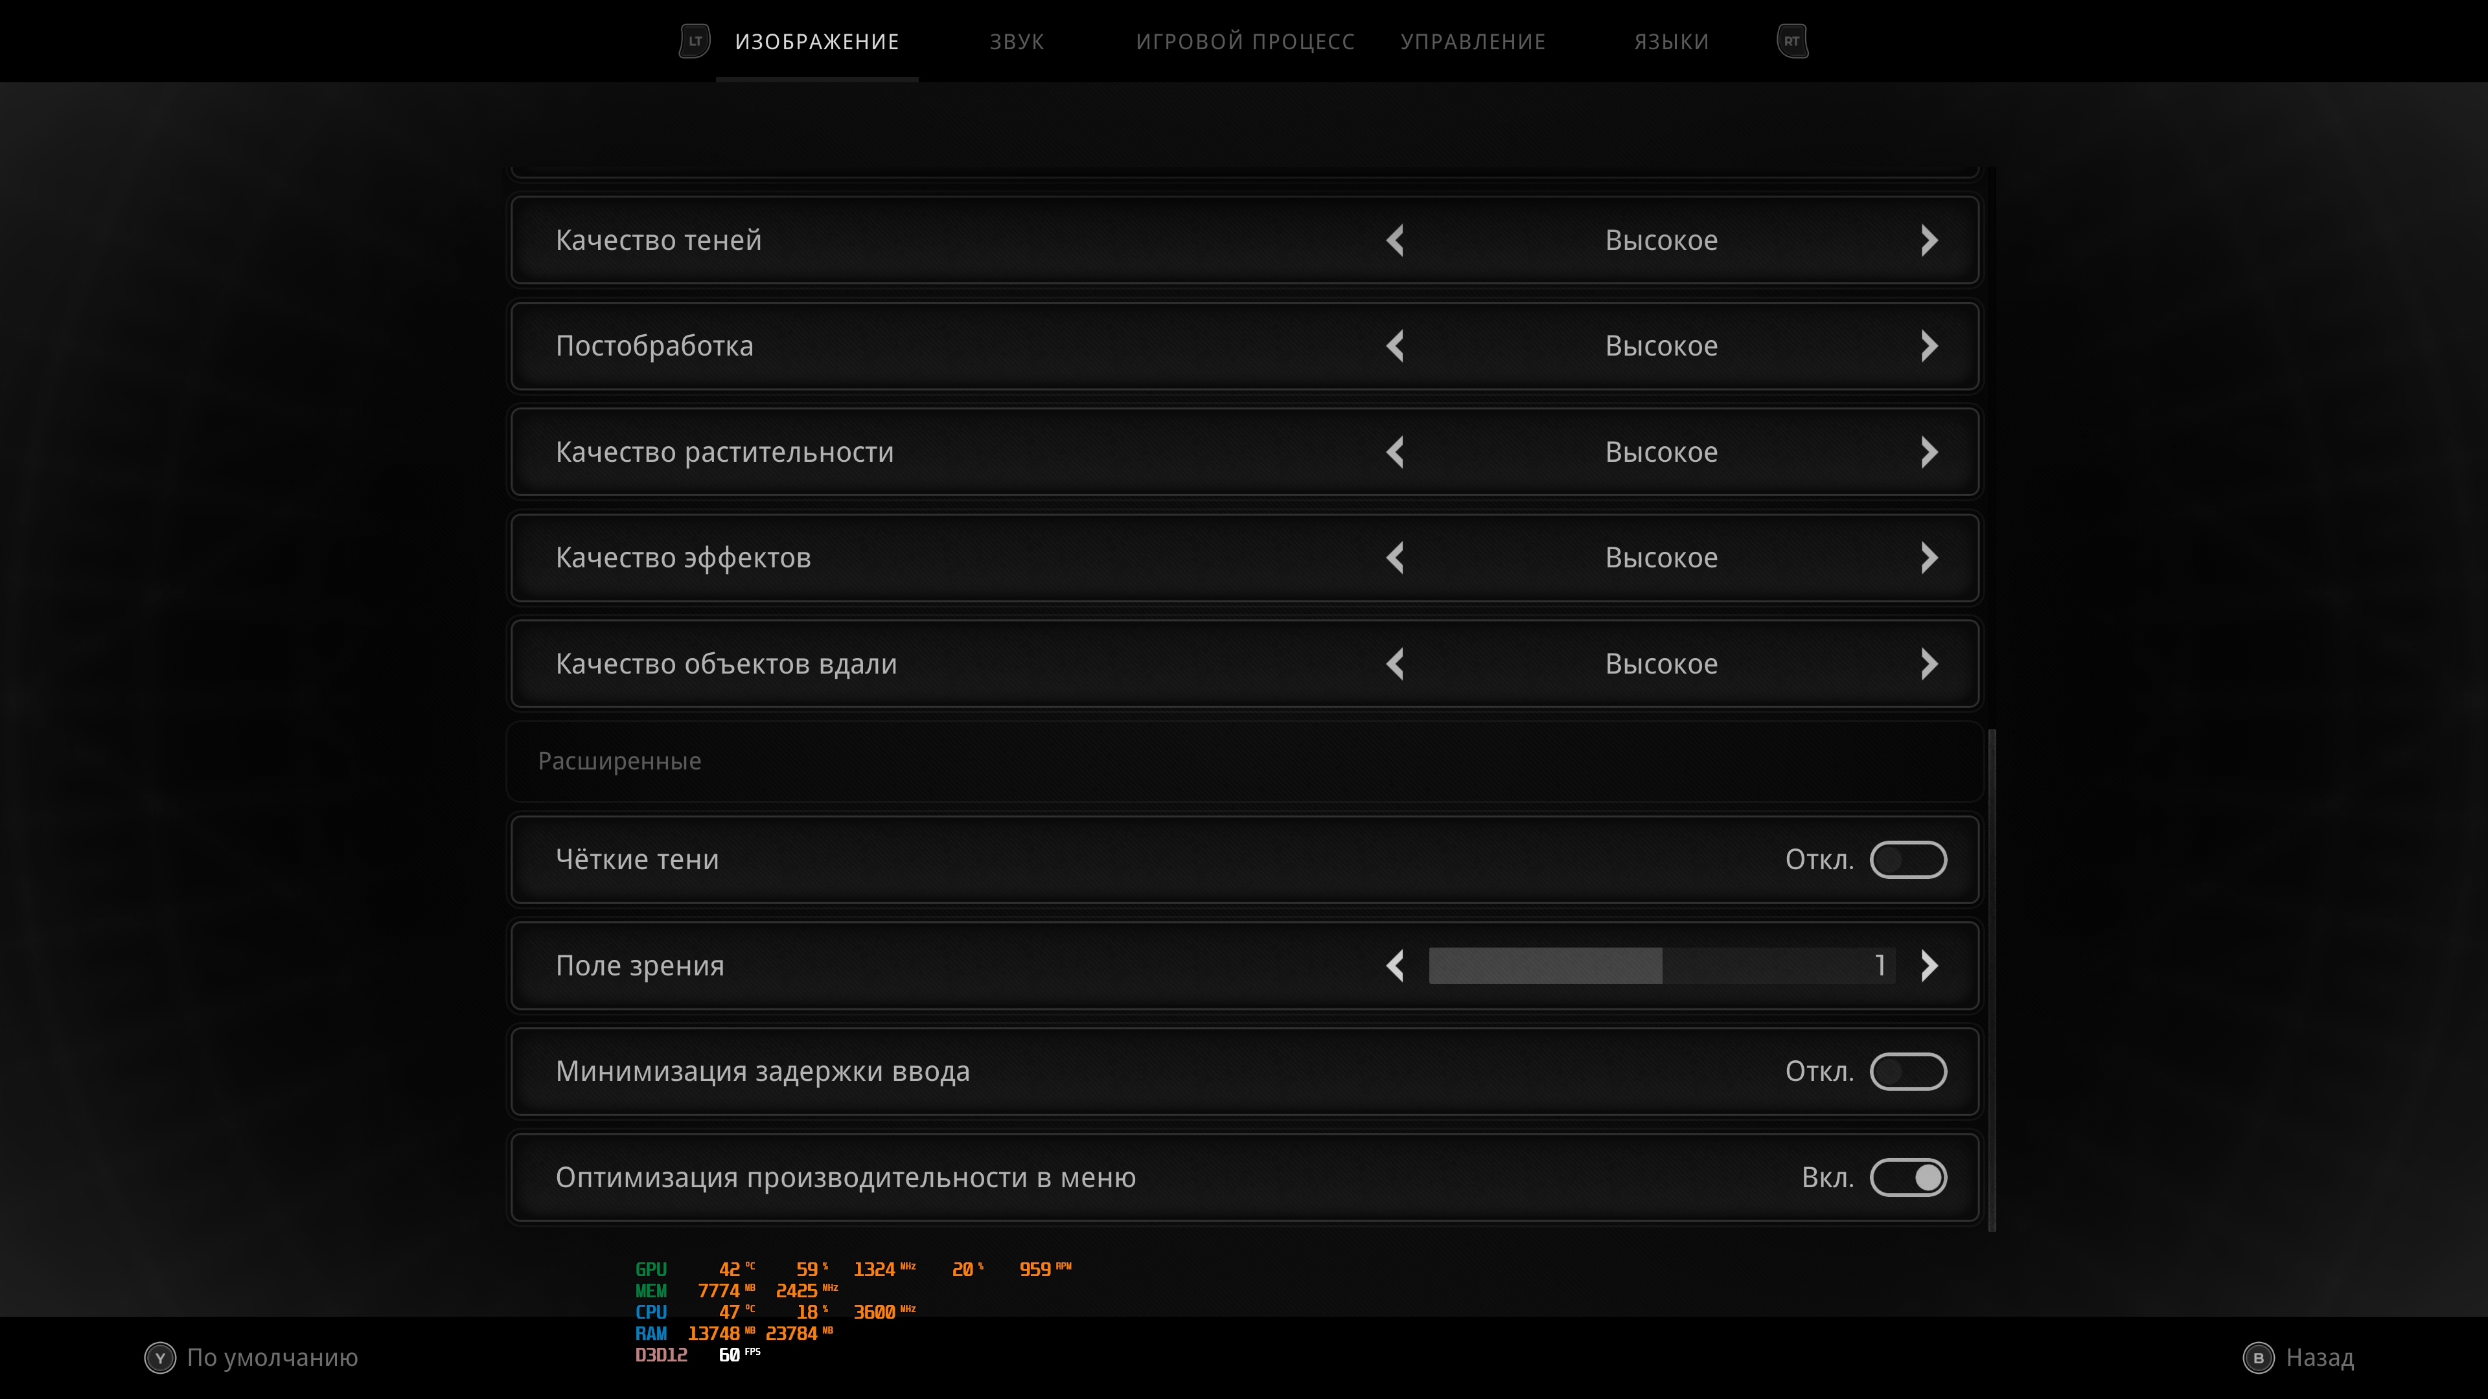Image resolution: width=2488 pixels, height=1399 pixels.
Task: Click right arrow for Качество объектов вдали
Action: [x=1929, y=665]
